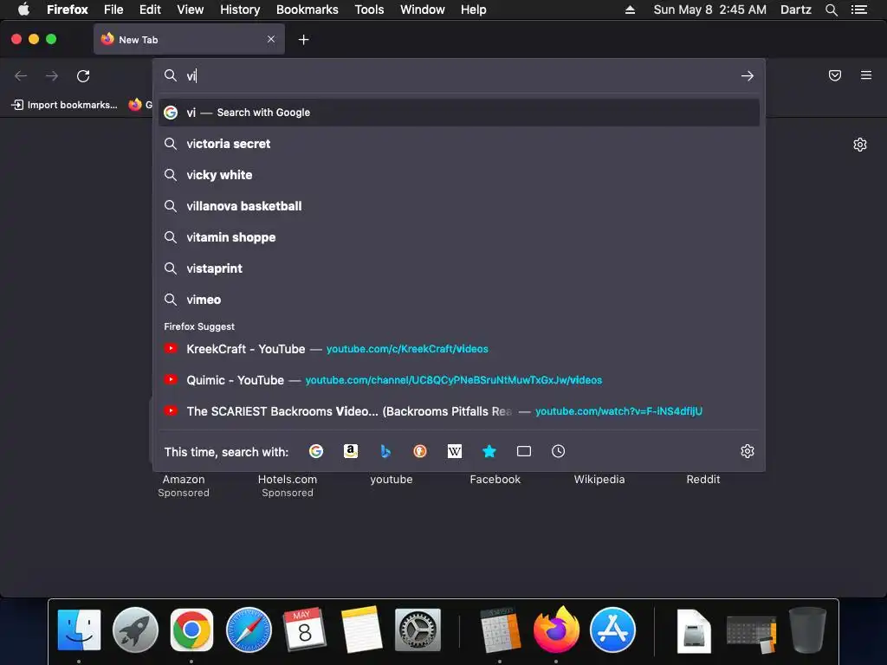Screen dimensions: 887x665
Task: Select 'vimeo' suggestion
Action: pos(459,300)
